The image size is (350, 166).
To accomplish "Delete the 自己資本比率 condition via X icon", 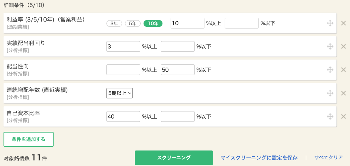I will (343, 117).
